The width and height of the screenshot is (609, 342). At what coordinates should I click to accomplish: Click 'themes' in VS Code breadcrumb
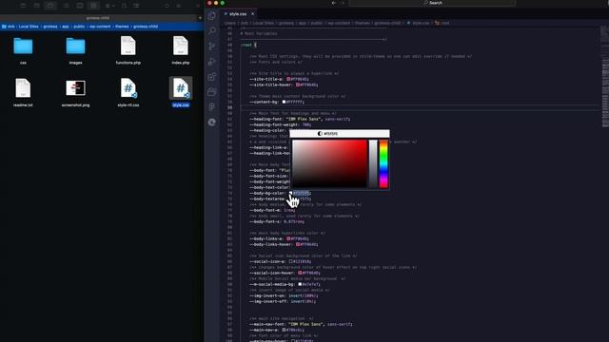(x=363, y=23)
